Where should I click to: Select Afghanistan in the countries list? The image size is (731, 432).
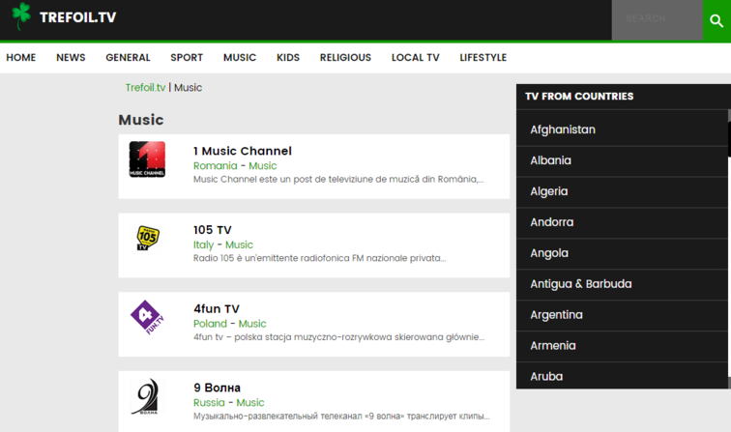[563, 130]
